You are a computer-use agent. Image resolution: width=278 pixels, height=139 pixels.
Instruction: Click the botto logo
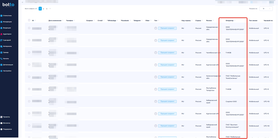(x=8, y=5)
